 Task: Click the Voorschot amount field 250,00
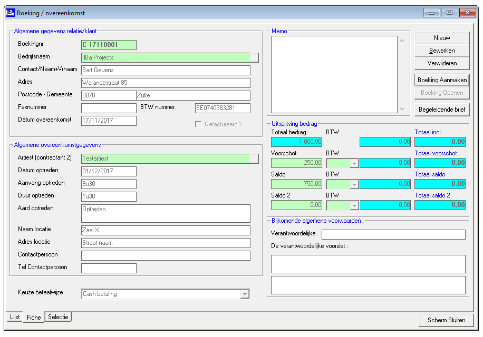coord(297,163)
